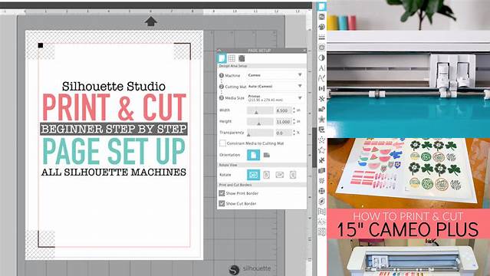Viewport: 490px width, 276px height.
Task: Rotate view 90 degrees icon
Action: (266, 175)
